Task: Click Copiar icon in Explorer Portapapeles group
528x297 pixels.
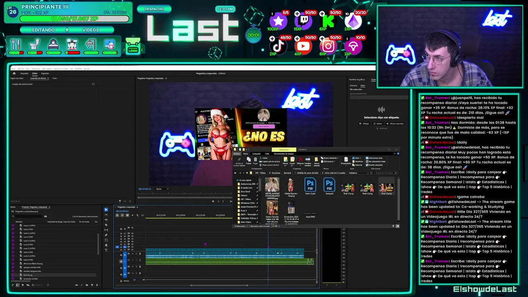Action: point(249,160)
